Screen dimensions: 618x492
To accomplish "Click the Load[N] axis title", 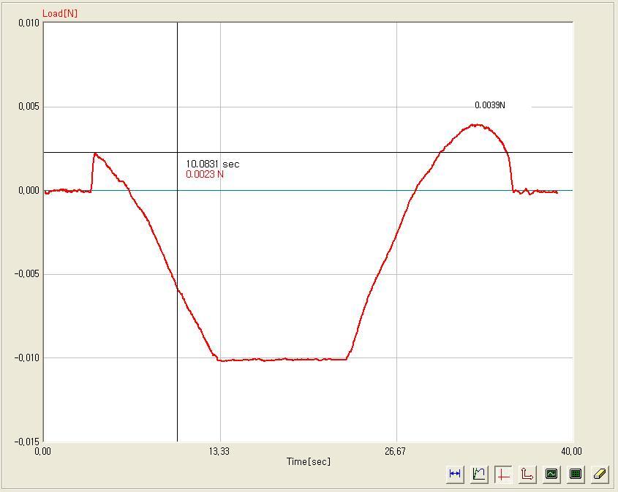I will [60, 14].
